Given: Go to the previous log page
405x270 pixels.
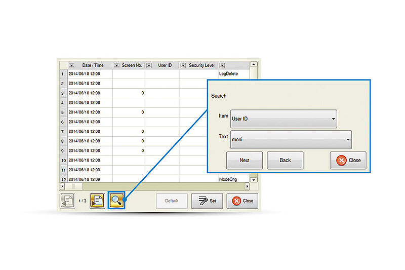Looking at the screenshot, I should pos(67,201).
